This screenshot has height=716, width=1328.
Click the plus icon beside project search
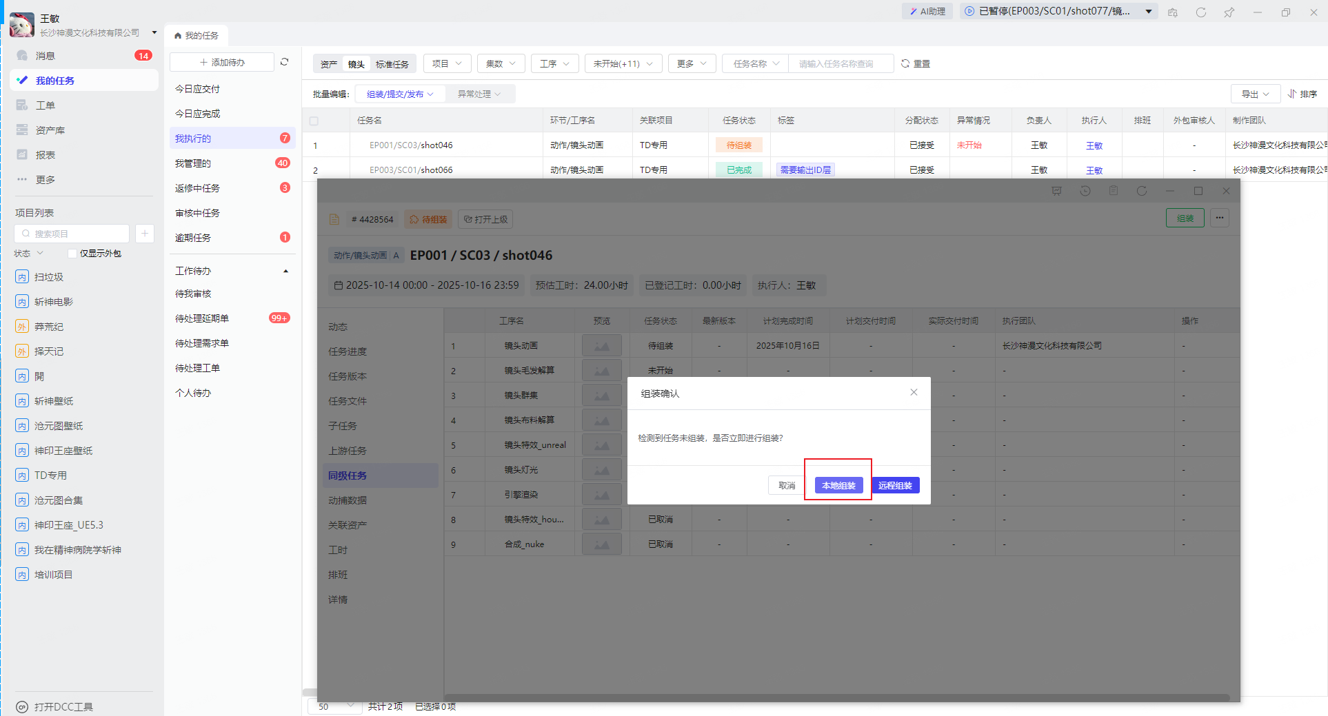(145, 234)
